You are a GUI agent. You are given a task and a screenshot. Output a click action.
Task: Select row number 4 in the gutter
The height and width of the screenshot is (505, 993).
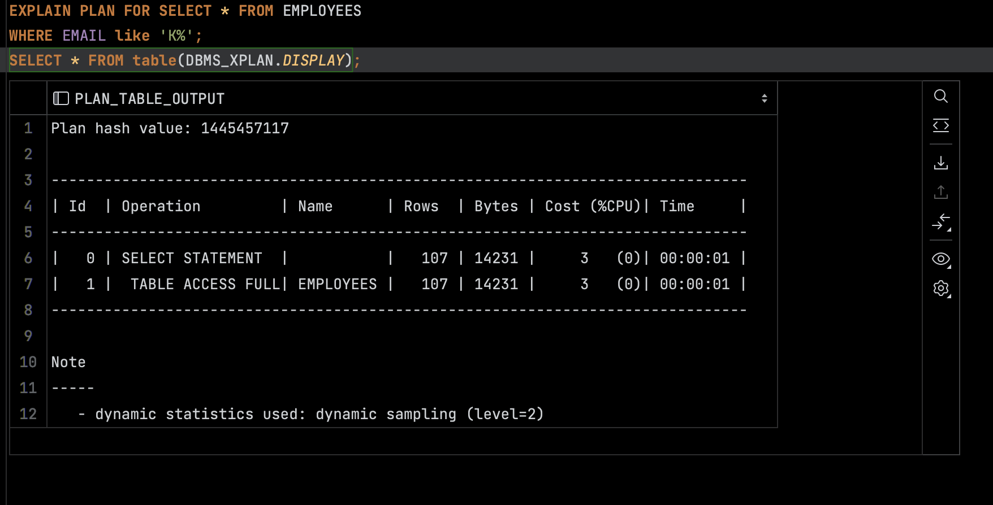(28, 206)
